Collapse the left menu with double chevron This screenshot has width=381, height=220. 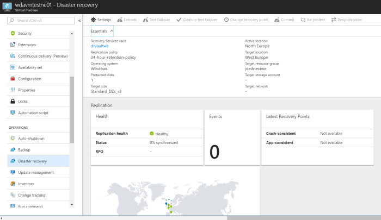click(x=79, y=21)
